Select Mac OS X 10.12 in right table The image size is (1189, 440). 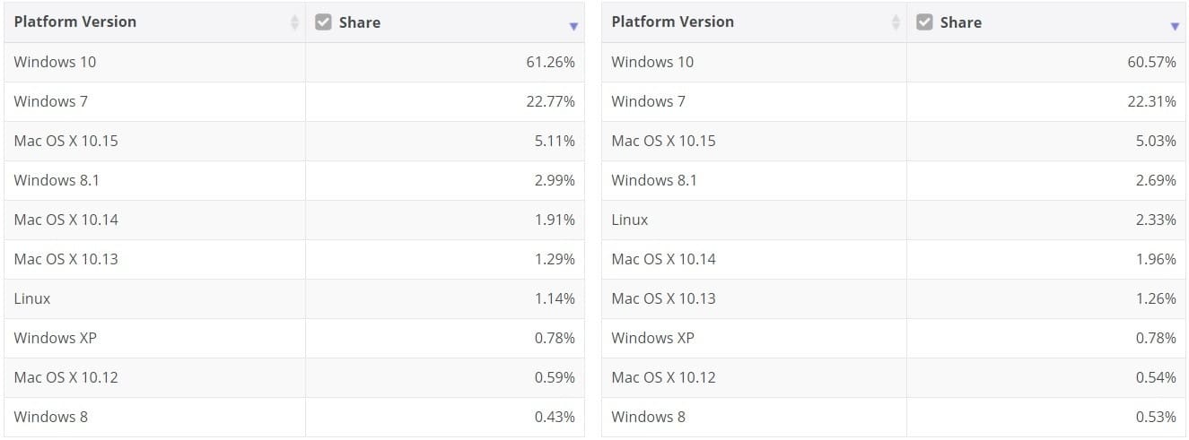(x=663, y=377)
